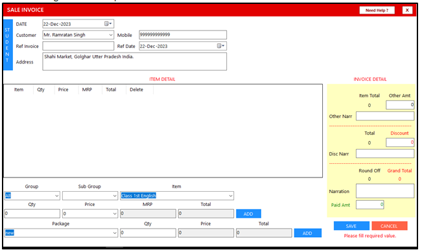Click the Package Price read-only field
Screen dimensions: 422x252
pyautogui.click(x=206, y=233)
